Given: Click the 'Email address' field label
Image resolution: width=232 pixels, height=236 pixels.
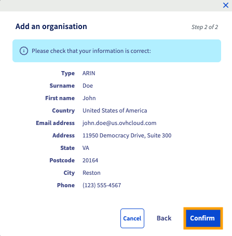Looking at the screenshot, I should [56, 123].
